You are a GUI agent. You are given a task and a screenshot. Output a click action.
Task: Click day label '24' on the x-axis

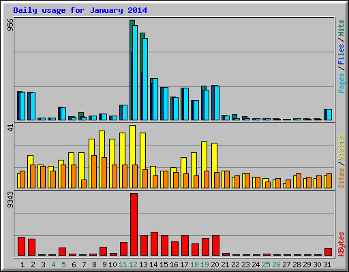pos(256,265)
